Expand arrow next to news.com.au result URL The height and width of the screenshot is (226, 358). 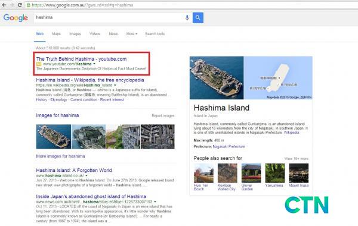[x=155, y=202]
